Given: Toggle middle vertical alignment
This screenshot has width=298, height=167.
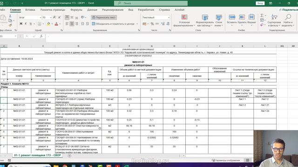Looking at the screenshot, I should pyautogui.click(x=72, y=18).
